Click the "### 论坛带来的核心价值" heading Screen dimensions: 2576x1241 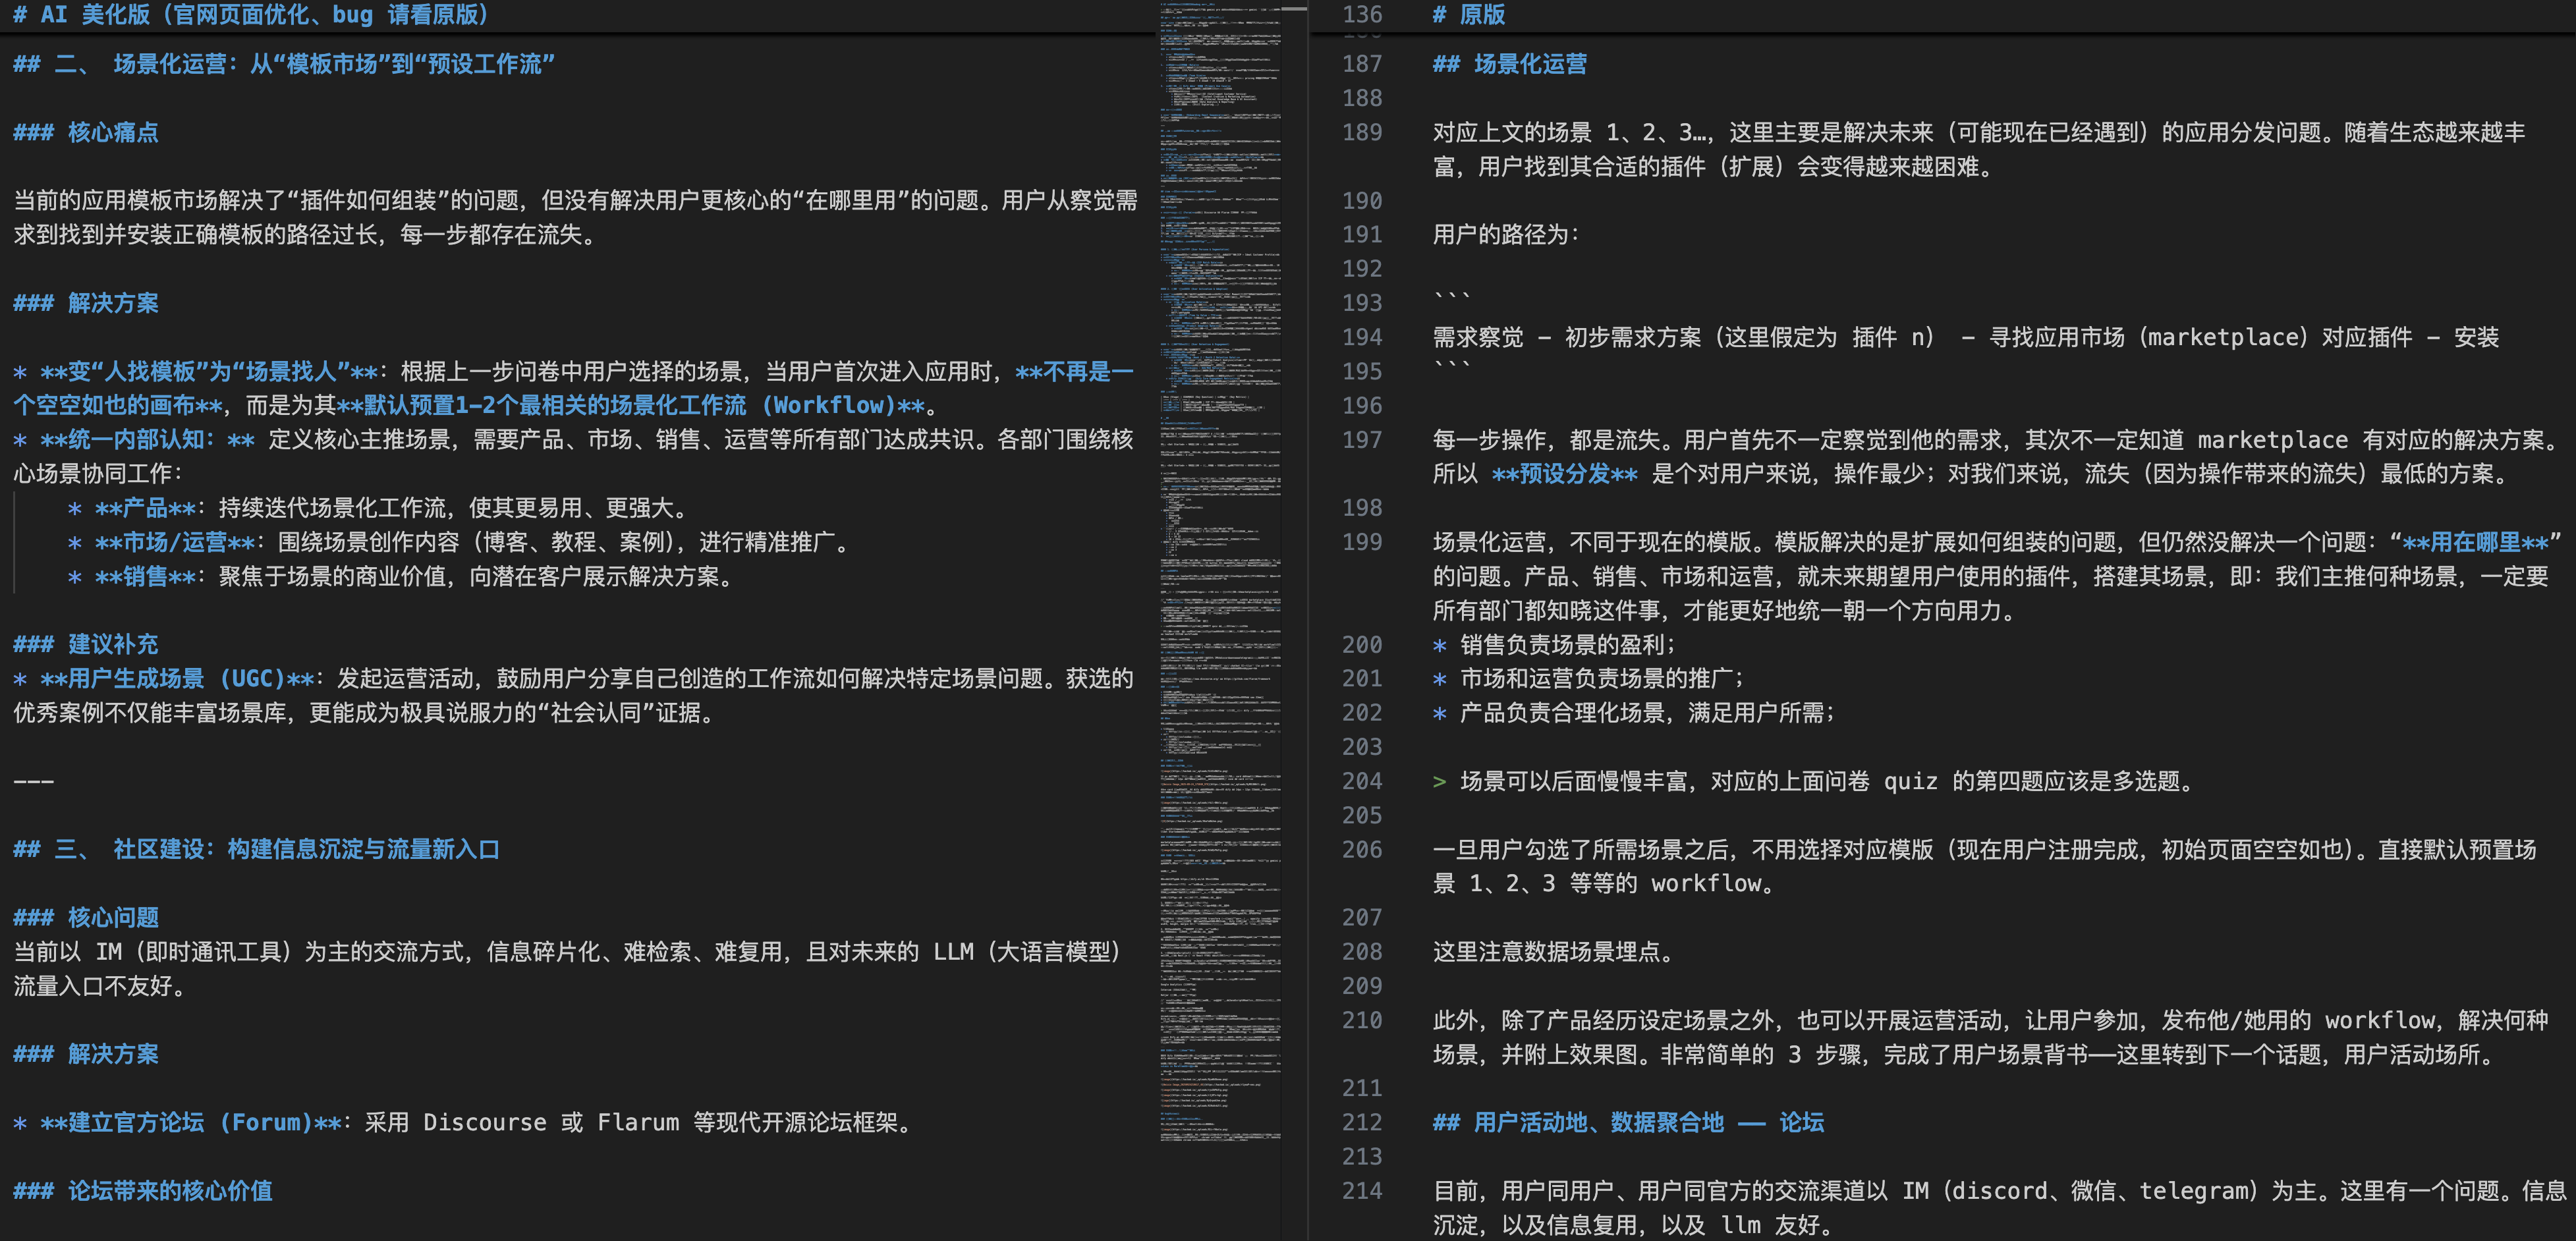[143, 1190]
